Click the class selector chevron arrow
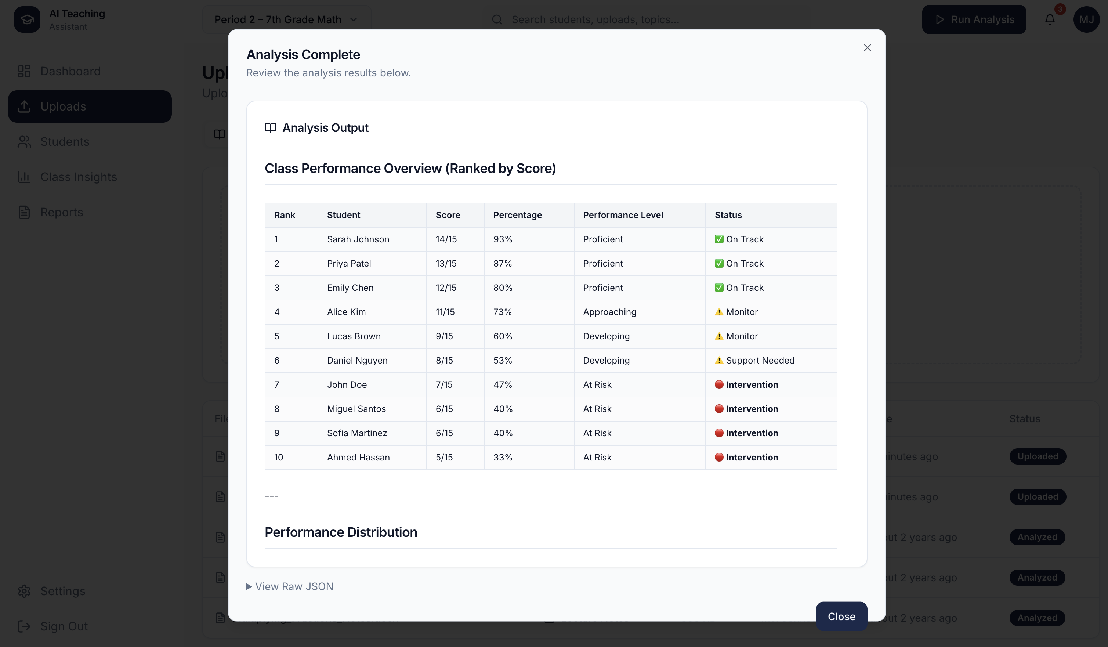Viewport: 1108px width, 647px height. [354, 19]
